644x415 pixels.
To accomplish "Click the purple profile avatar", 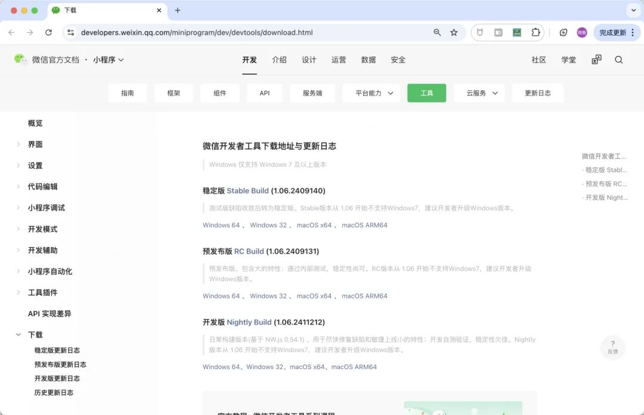I will point(582,32).
